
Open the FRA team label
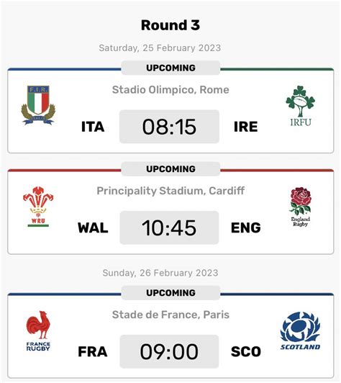(93, 352)
